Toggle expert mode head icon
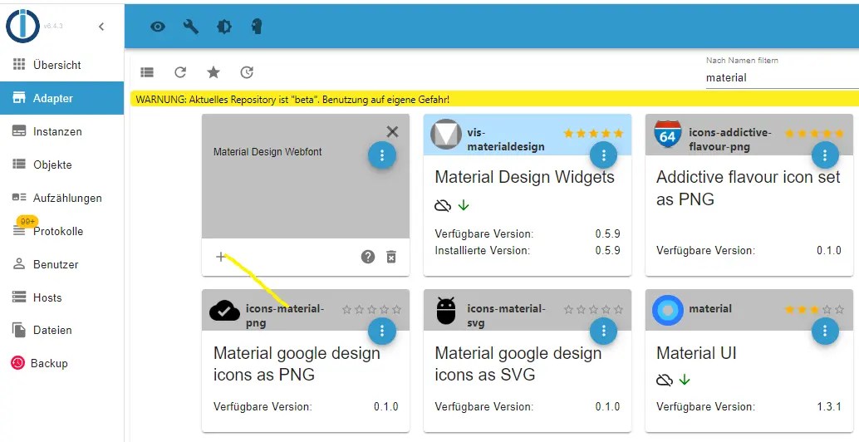The width and height of the screenshot is (859, 442). (257, 27)
